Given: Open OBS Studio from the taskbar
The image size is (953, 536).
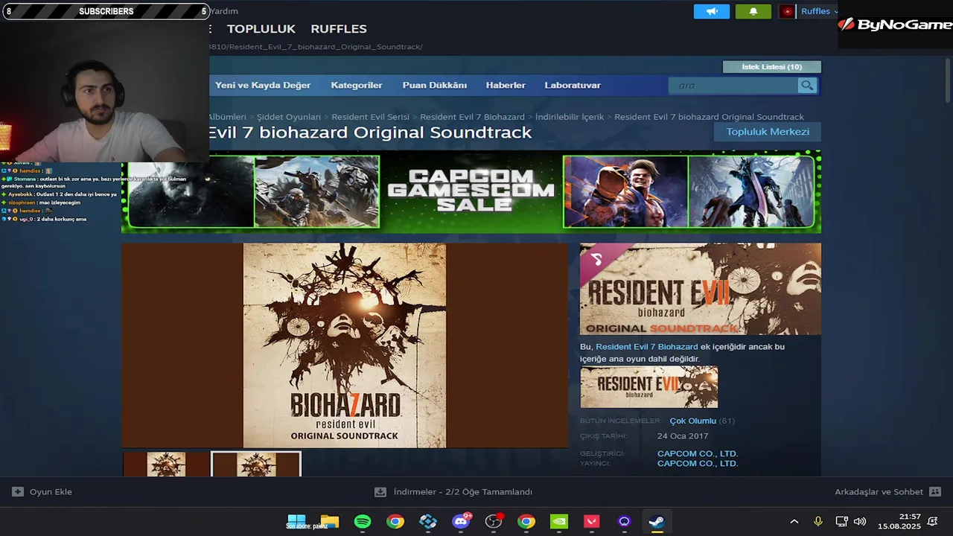Looking at the screenshot, I should [494, 521].
